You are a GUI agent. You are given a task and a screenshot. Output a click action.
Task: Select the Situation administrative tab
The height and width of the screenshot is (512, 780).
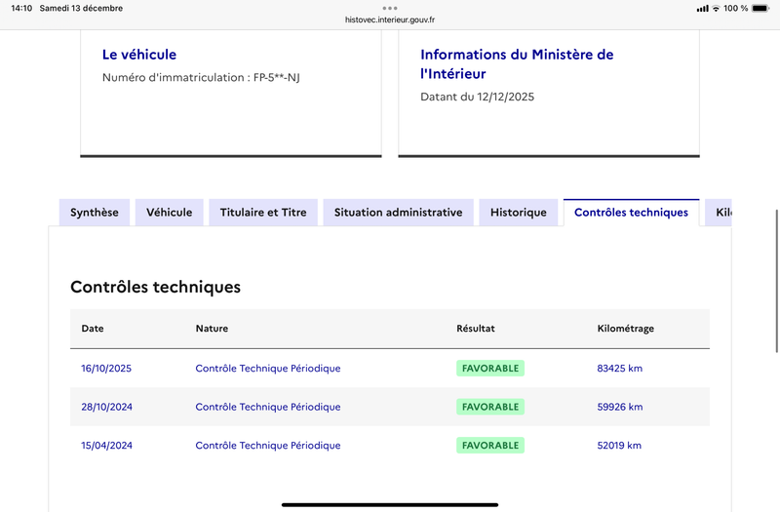click(398, 213)
